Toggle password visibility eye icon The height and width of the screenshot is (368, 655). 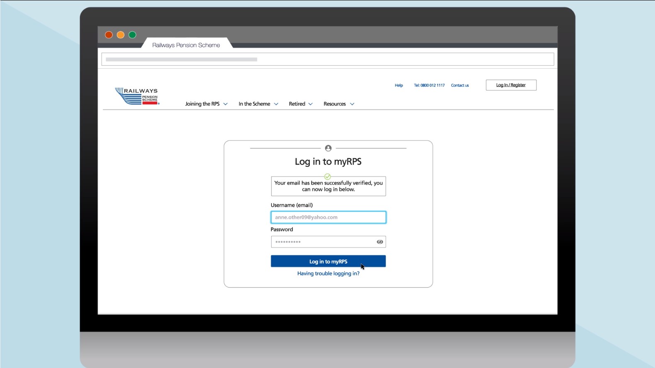click(x=380, y=242)
